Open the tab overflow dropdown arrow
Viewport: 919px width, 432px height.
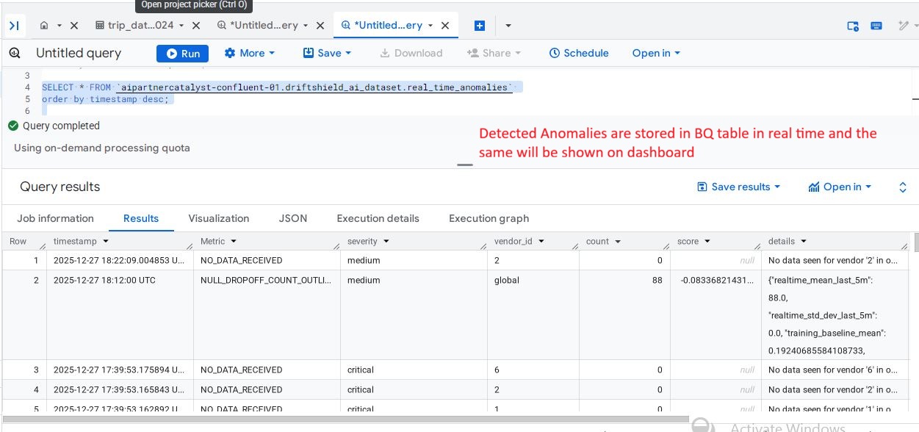click(x=508, y=26)
